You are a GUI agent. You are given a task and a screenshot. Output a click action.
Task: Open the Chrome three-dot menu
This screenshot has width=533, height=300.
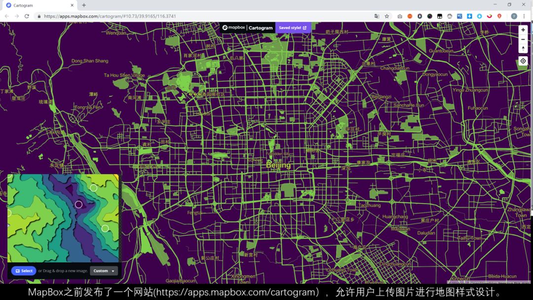(524, 16)
